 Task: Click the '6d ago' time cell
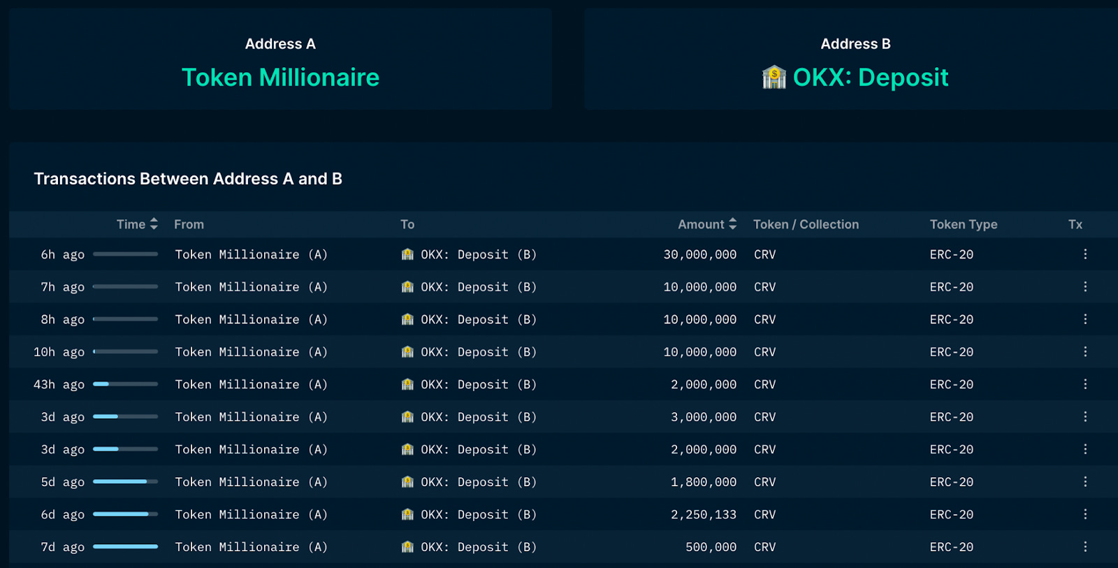pyautogui.click(x=62, y=514)
